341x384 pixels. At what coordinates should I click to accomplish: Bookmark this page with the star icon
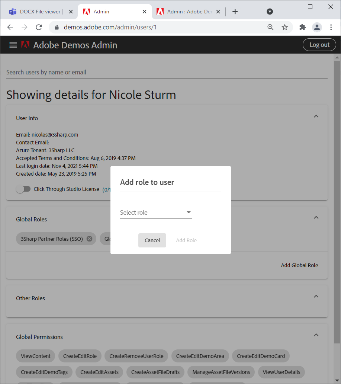point(284,27)
